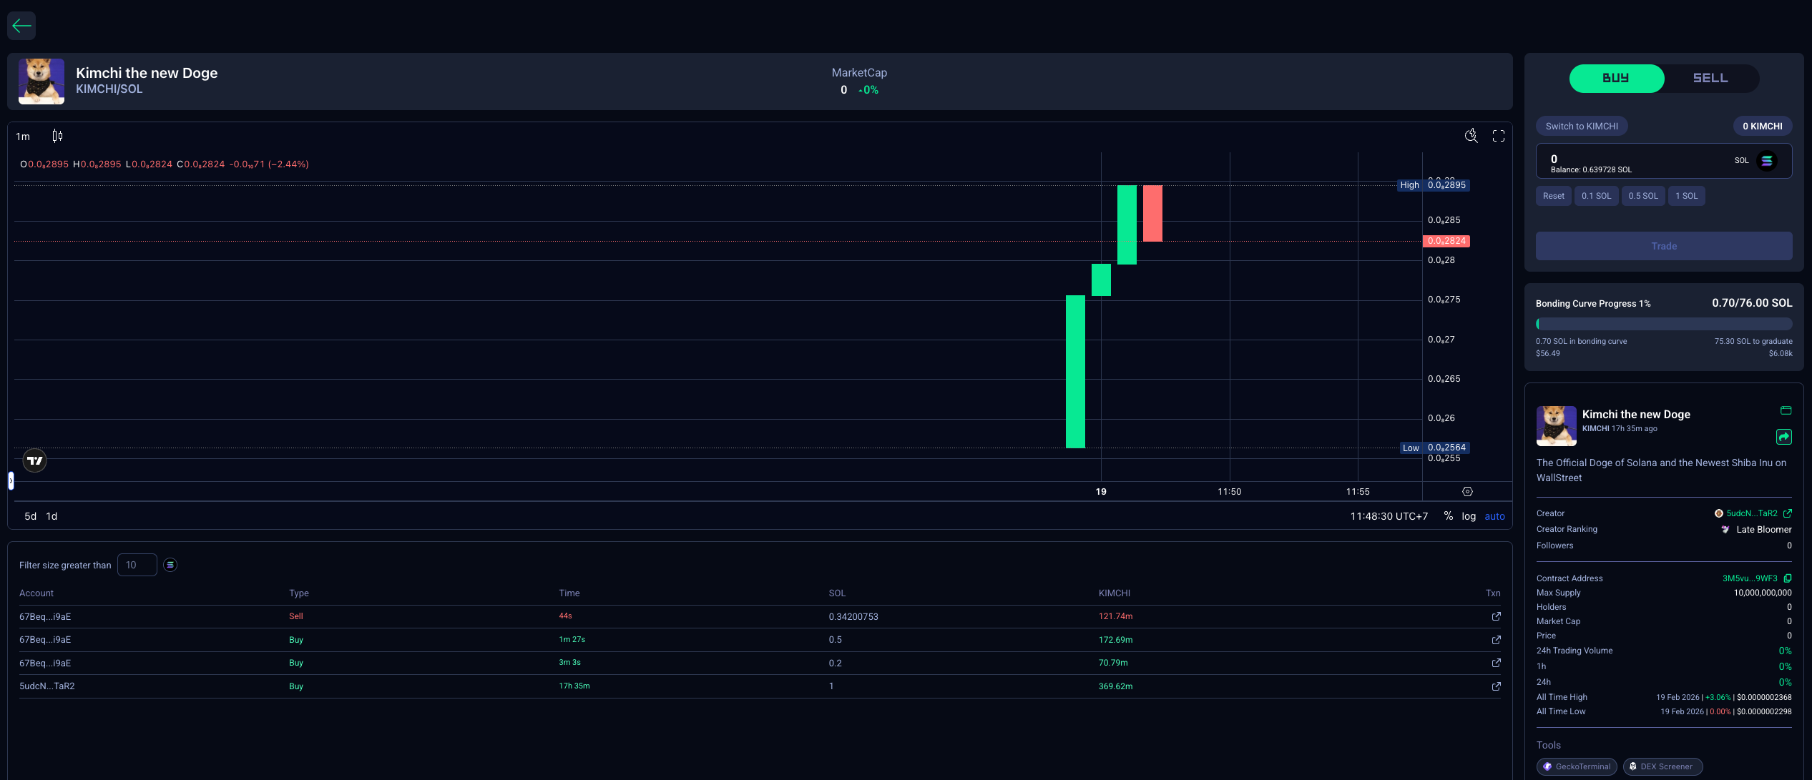Copy the contract address 3M5vu...9WF3
Viewport: 1812px width, 780px height.
pos(1788,578)
